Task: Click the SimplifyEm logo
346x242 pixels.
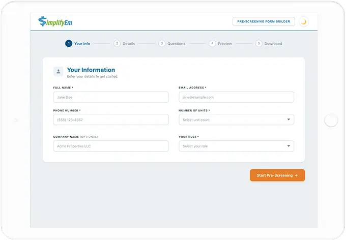Action: tap(55, 21)
